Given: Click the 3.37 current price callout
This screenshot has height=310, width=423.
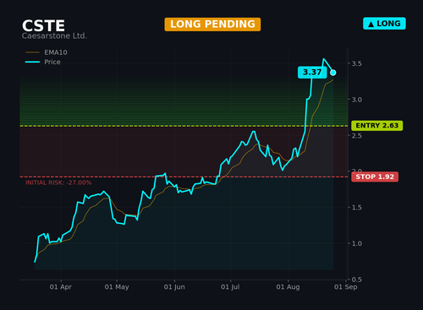Looking at the screenshot, I should tap(312, 73).
